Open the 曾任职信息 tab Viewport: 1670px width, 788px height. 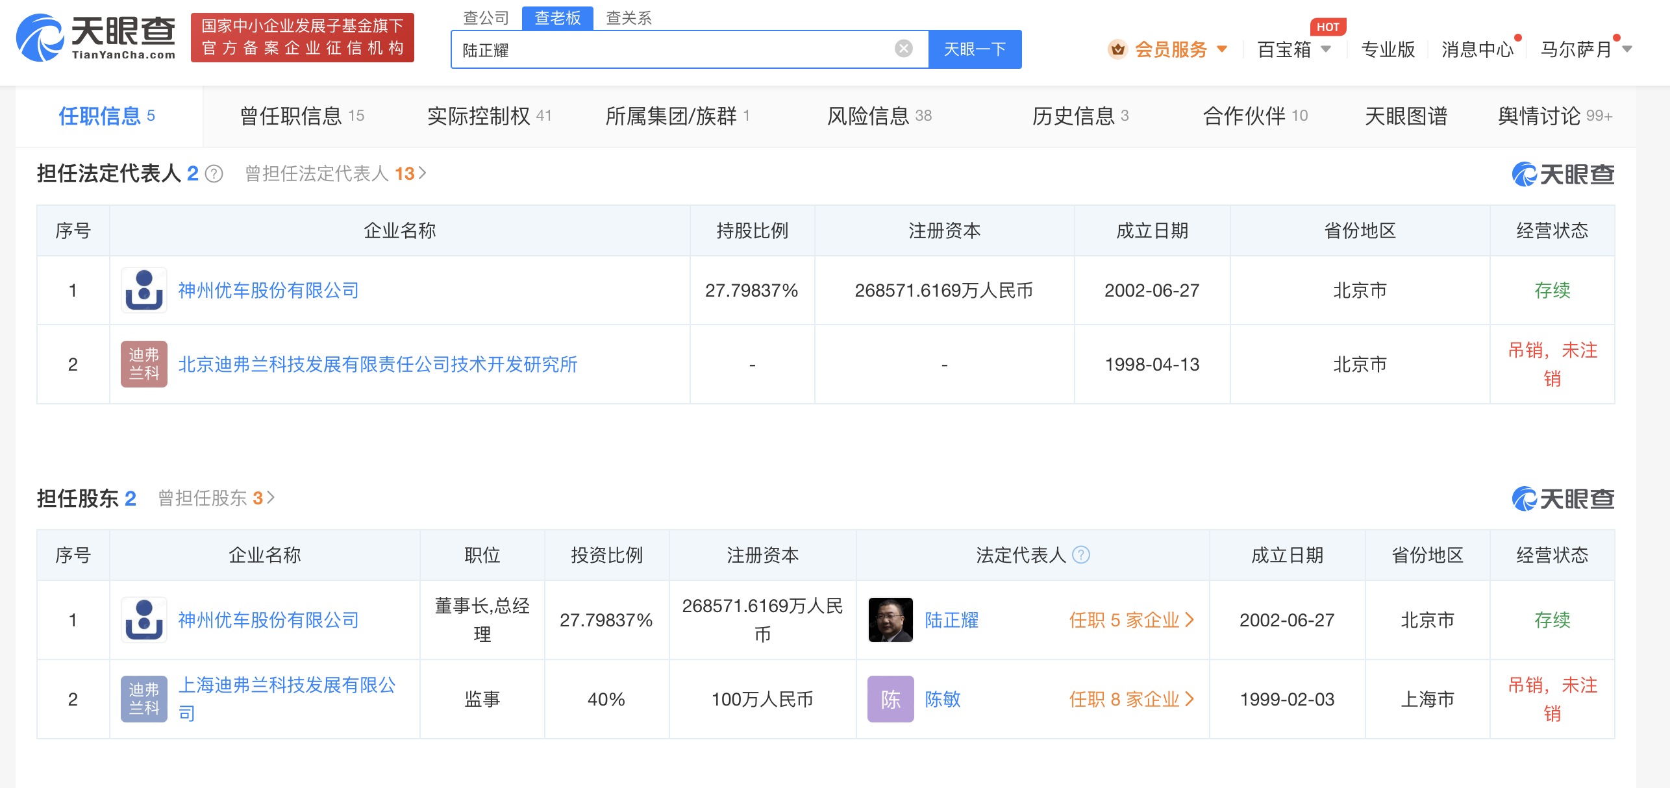[302, 116]
